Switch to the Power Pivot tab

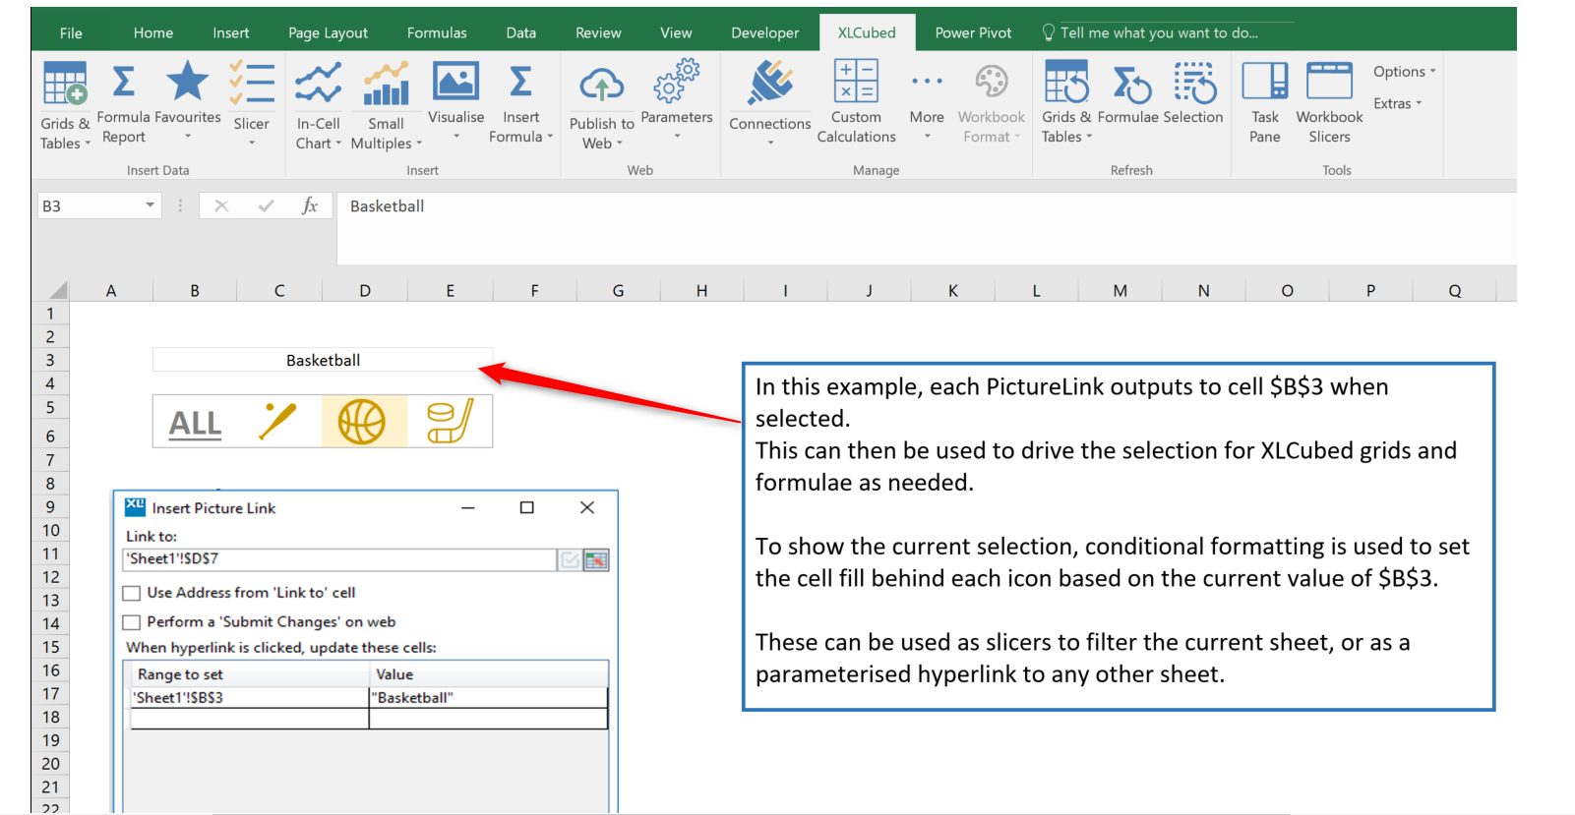[972, 32]
